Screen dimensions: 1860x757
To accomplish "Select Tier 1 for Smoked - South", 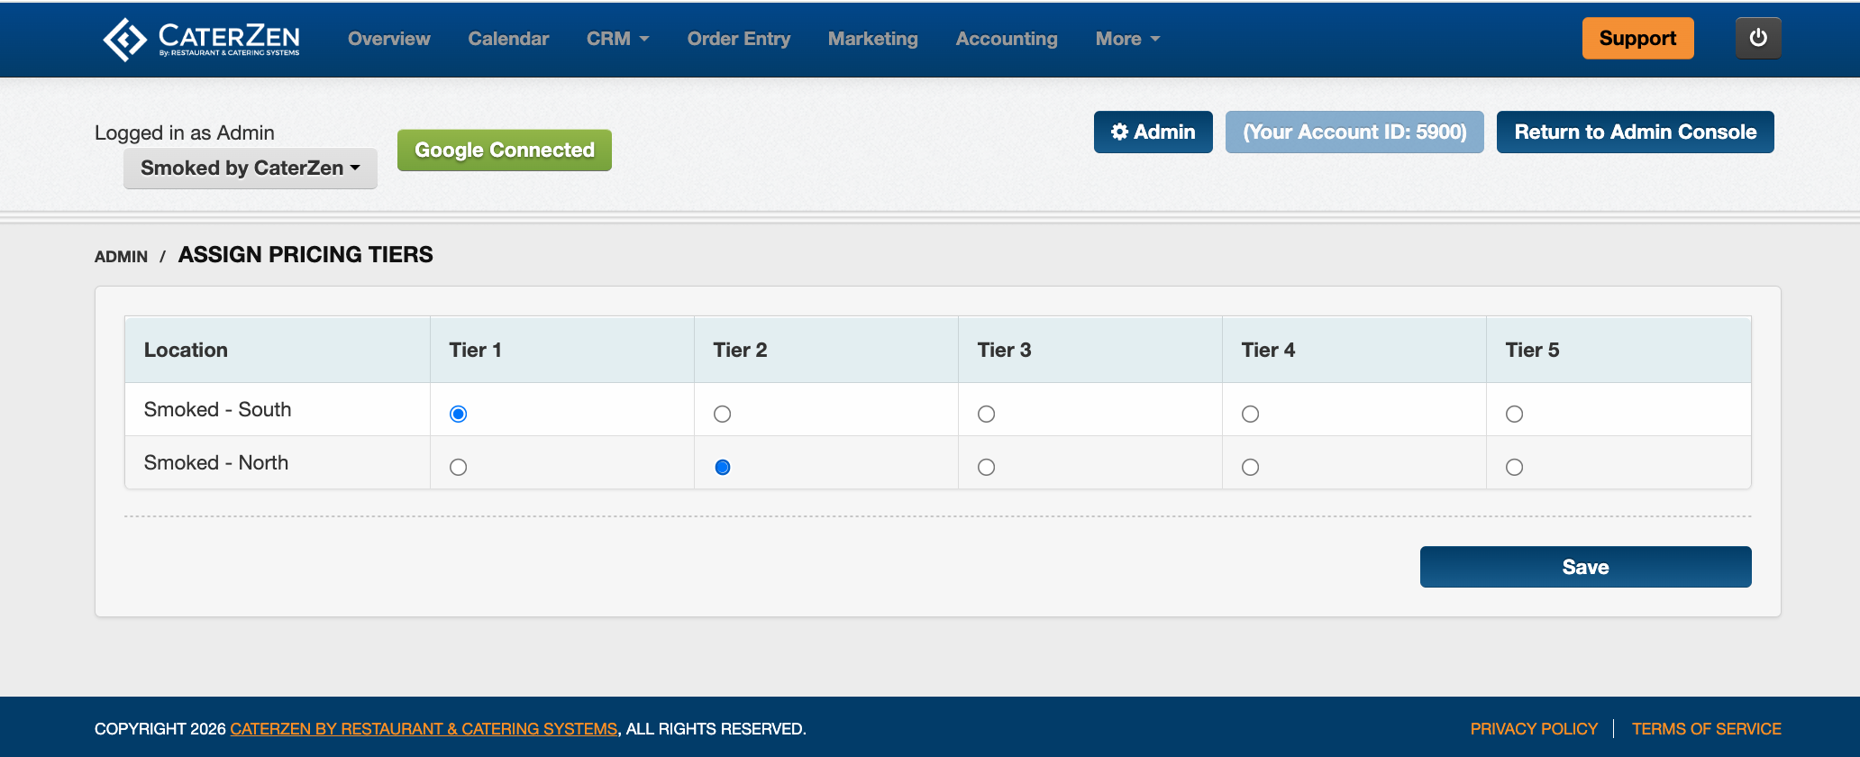I will pyautogui.click(x=459, y=414).
